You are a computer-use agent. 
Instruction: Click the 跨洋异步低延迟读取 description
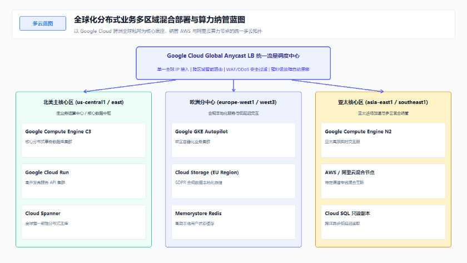(342, 224)
